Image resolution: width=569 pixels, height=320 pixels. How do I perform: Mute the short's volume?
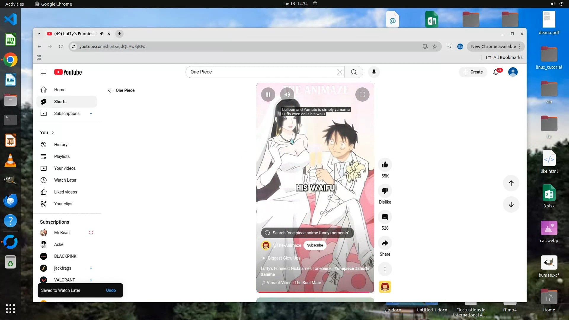coord(287,95)
